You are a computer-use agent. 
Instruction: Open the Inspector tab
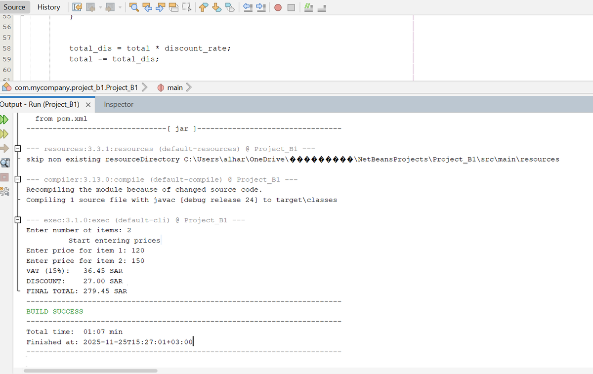(119, 104)
